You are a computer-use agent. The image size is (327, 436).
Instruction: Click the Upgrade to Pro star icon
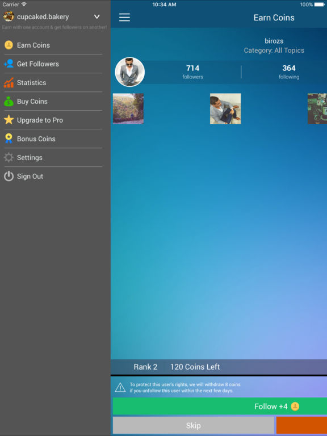9,120
